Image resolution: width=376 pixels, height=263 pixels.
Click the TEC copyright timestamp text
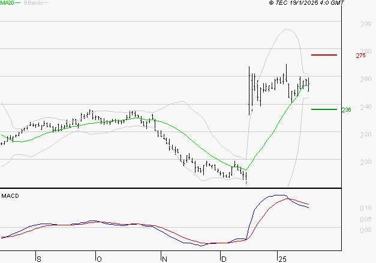tap(306, 3)
